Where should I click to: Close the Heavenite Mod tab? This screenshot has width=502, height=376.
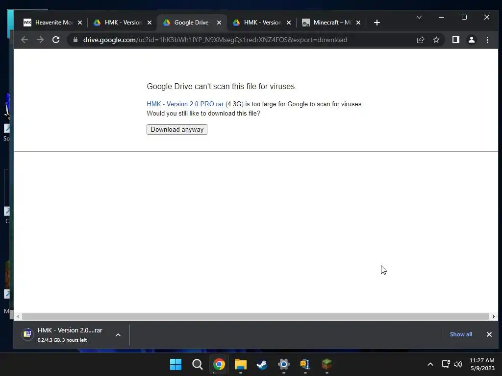[80, 23]
